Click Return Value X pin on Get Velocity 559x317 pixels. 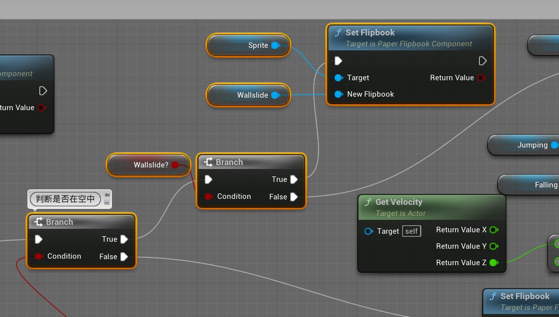[494, 230]
